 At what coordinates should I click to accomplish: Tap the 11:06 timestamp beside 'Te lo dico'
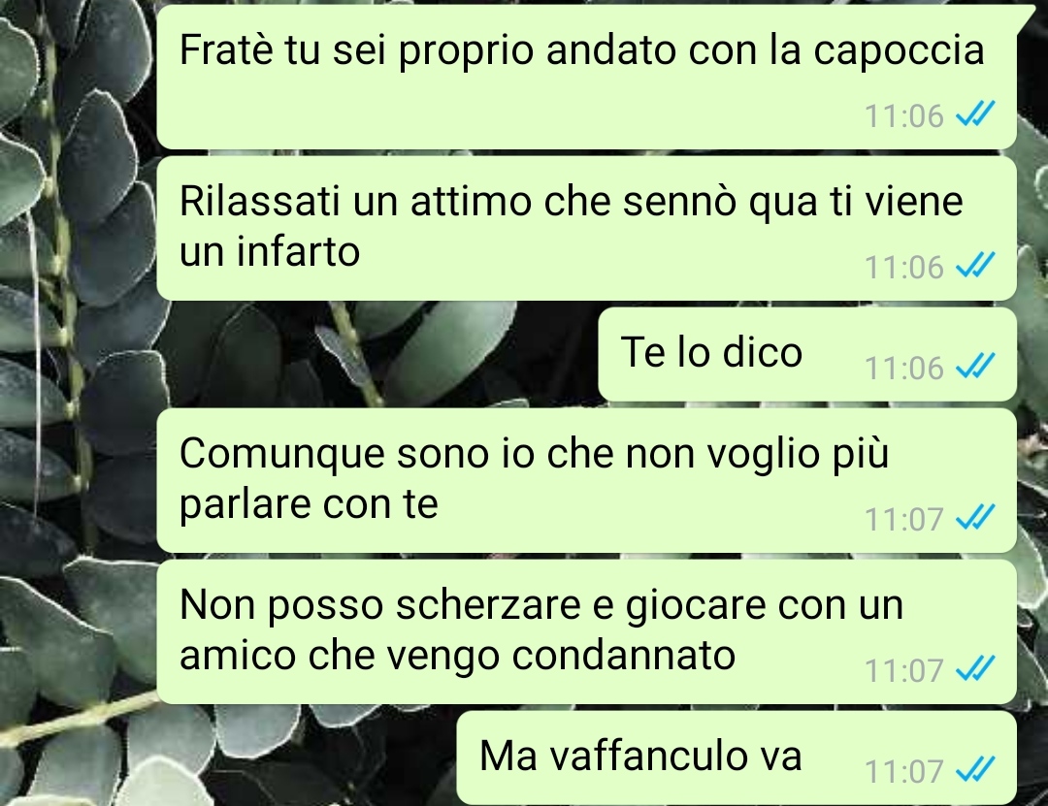(903, 369)
